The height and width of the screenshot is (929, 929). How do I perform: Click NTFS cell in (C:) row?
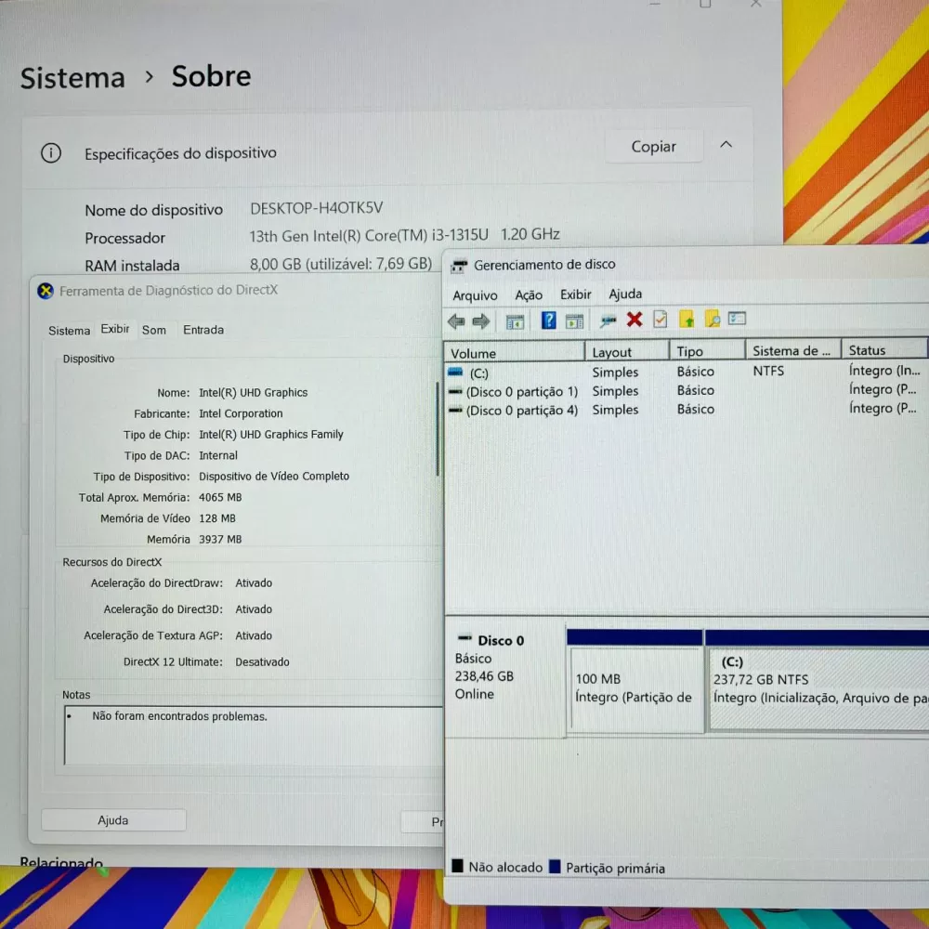coord(768,371)
